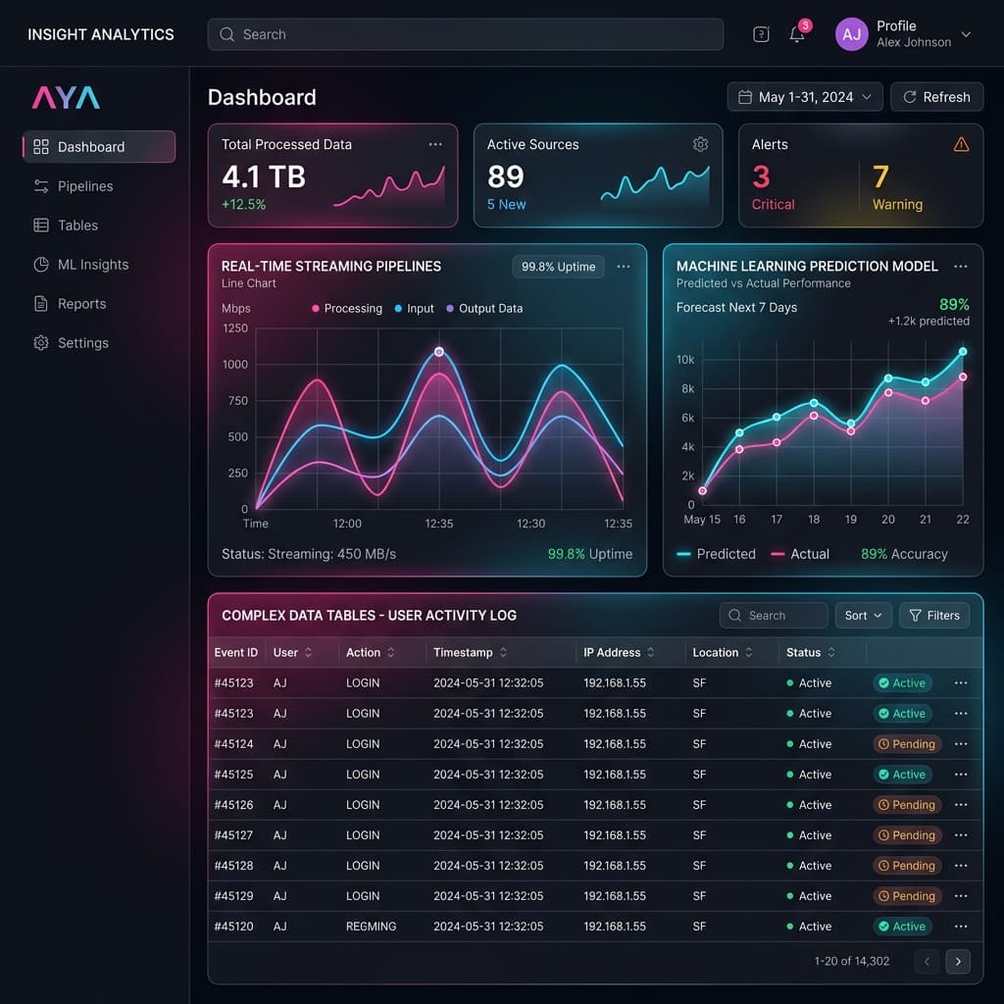Screen dimensions: 1004x1004
Task: Open Active Sources settings gear
Action: click(x=700, y=144)
